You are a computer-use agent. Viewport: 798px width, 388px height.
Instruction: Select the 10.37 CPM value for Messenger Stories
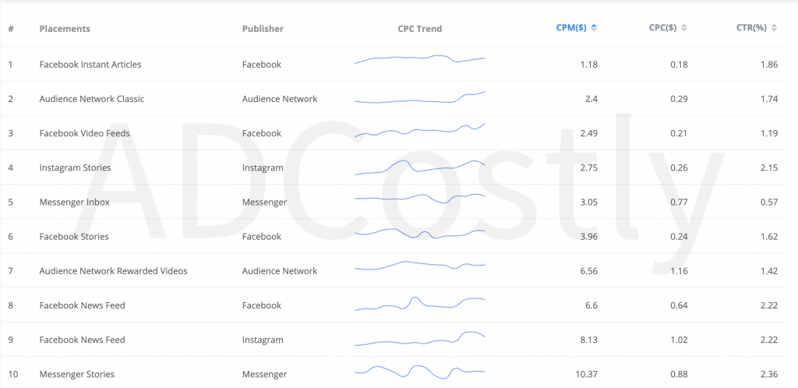[x=587, y=374]
